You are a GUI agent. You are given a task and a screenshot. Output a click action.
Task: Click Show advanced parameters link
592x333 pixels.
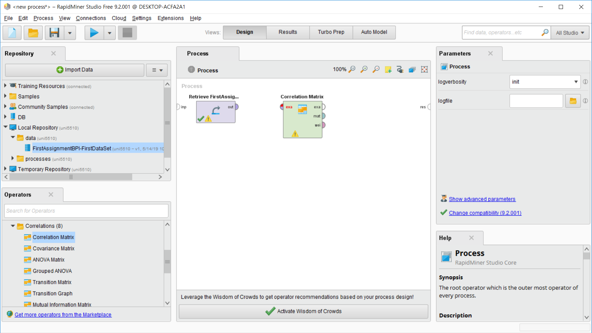click(482, 199)
